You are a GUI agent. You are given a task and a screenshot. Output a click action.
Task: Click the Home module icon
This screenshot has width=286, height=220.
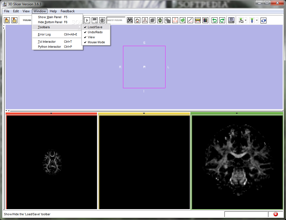pos(137,20)
